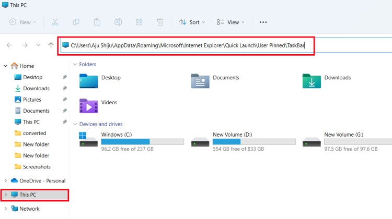This screenshot has width=392, height=219.
Task: Open the Desktop folder icon
Action: pos(88,81)
